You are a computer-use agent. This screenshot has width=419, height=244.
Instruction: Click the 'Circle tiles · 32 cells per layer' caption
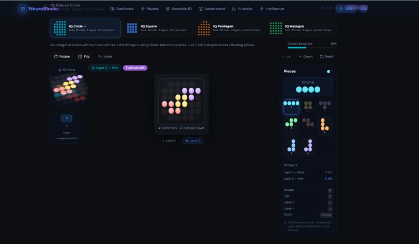(181, 128)
